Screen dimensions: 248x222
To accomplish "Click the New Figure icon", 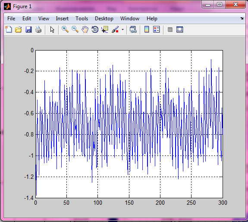I will click(x=9, y=29).
